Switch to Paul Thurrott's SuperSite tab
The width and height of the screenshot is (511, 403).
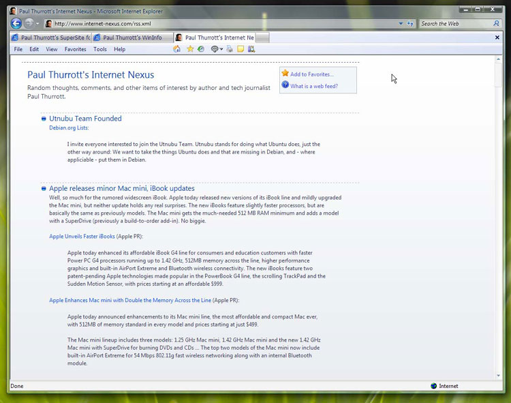(51, 38)
